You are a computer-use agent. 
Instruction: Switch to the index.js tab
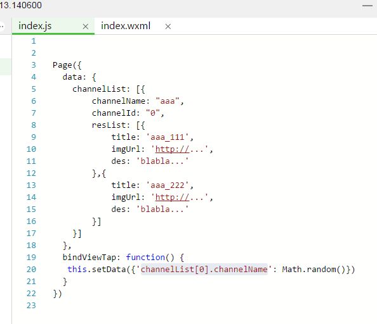[35, 26]
